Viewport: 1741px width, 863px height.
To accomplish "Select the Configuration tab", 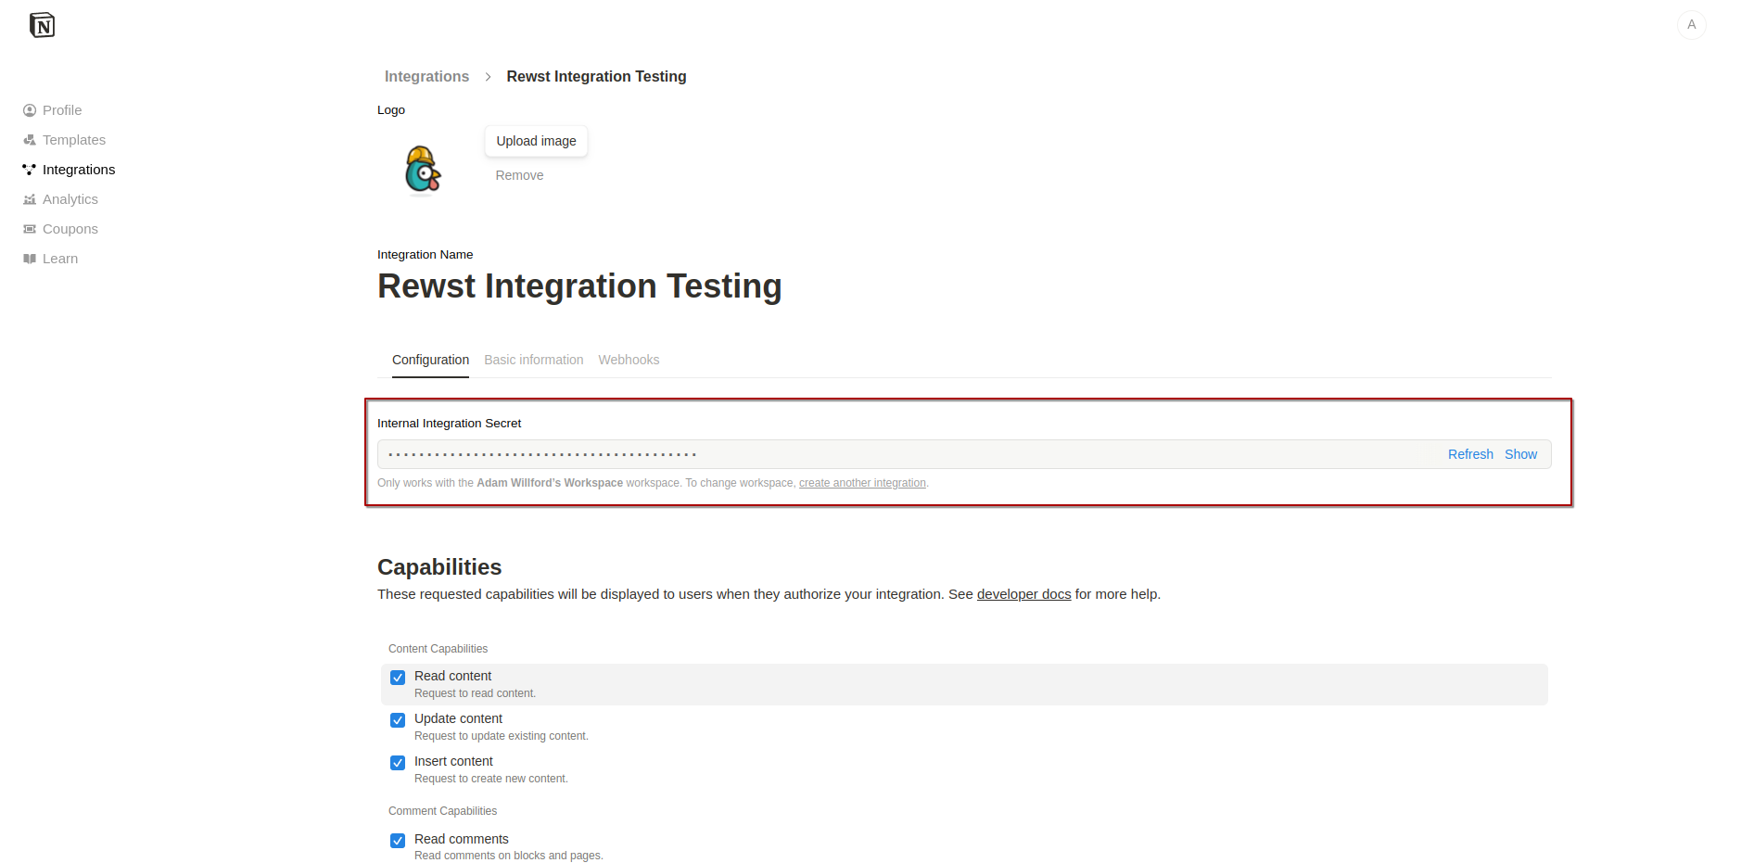I will 430,360.
